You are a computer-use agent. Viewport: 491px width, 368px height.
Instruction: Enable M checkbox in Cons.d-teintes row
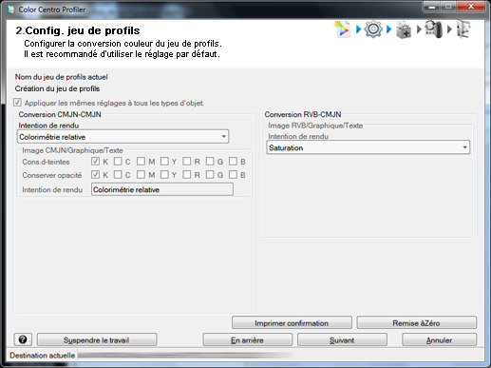[x=142, y=162]
